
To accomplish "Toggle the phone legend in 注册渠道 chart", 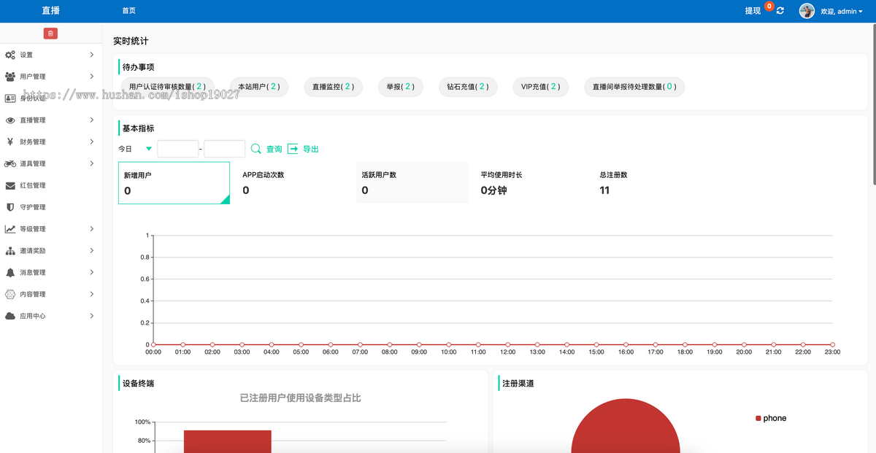I will (771, 418).
